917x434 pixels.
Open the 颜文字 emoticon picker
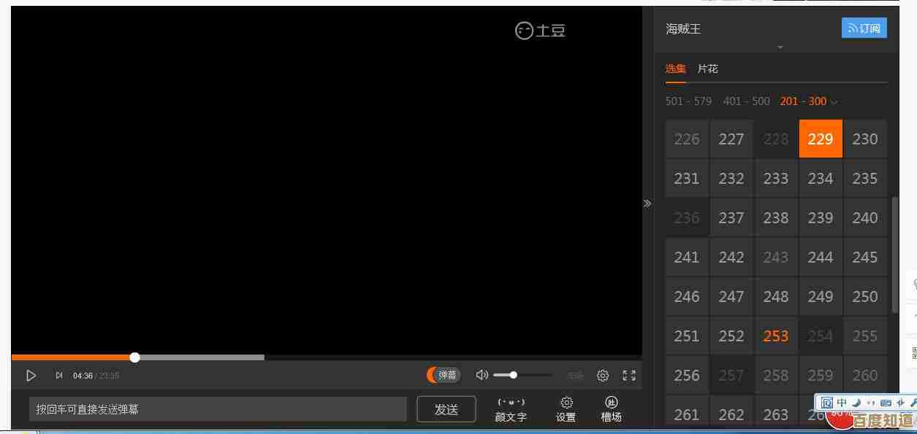coord(511,409)
